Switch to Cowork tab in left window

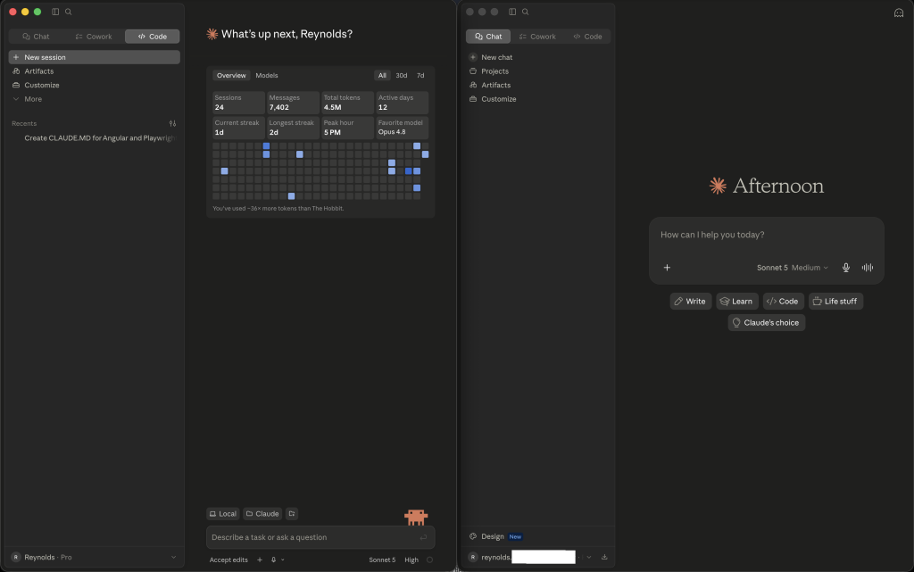click(94, 36)
